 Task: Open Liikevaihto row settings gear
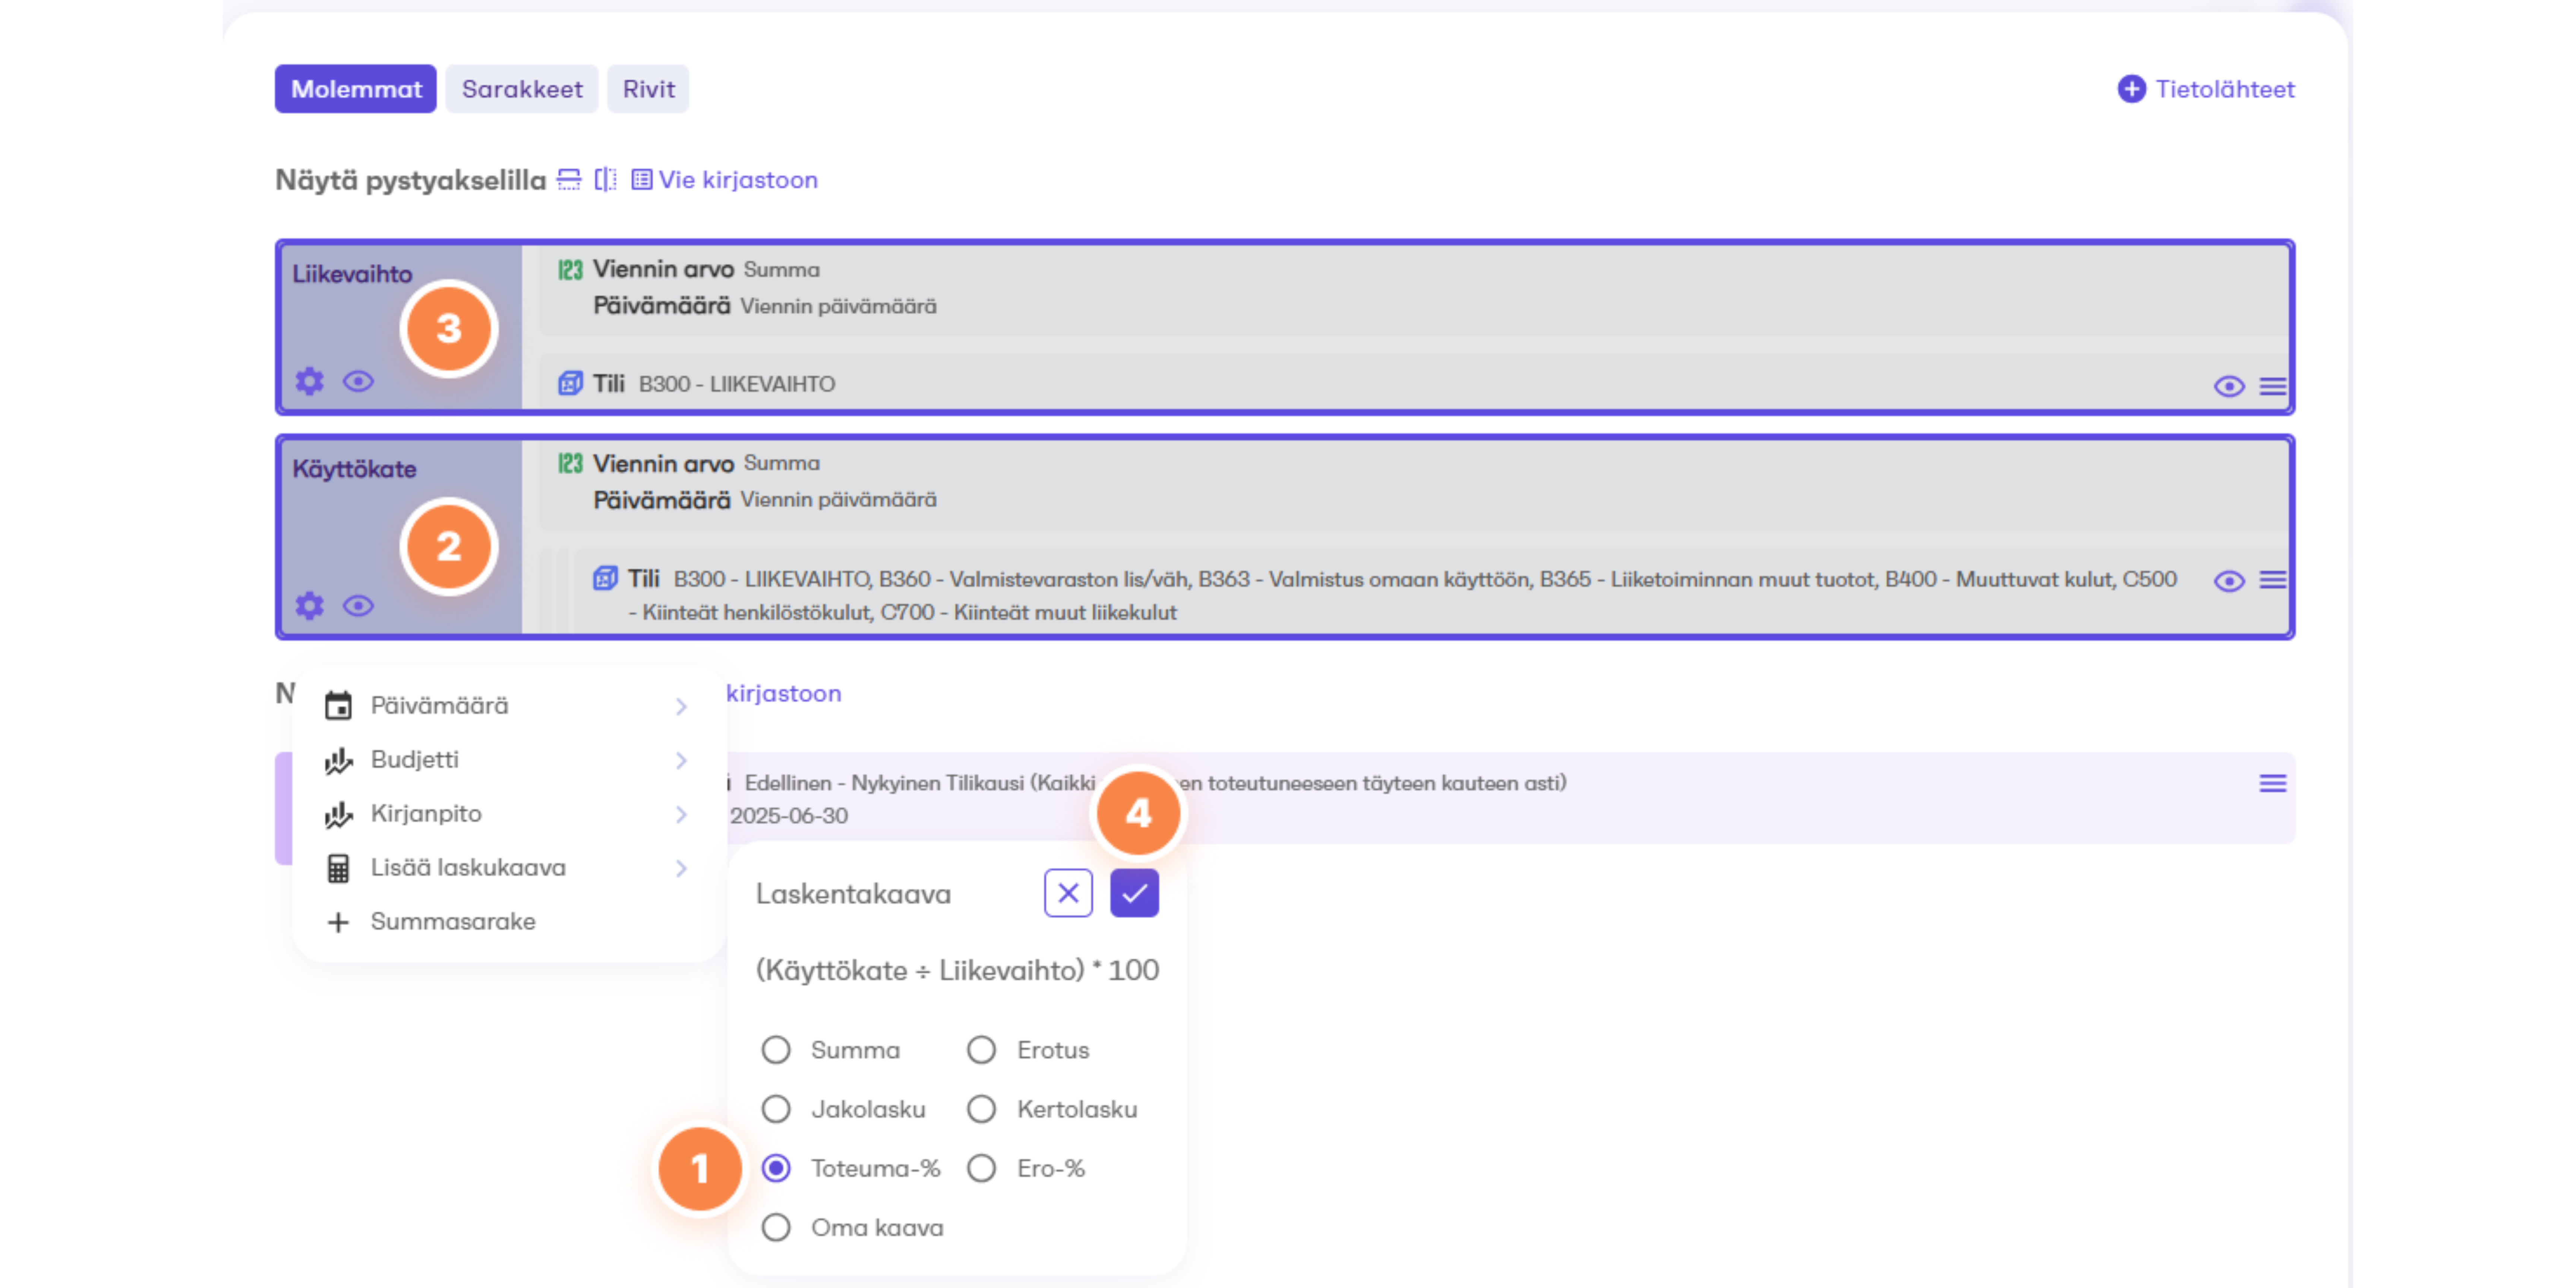coord(310,381)
